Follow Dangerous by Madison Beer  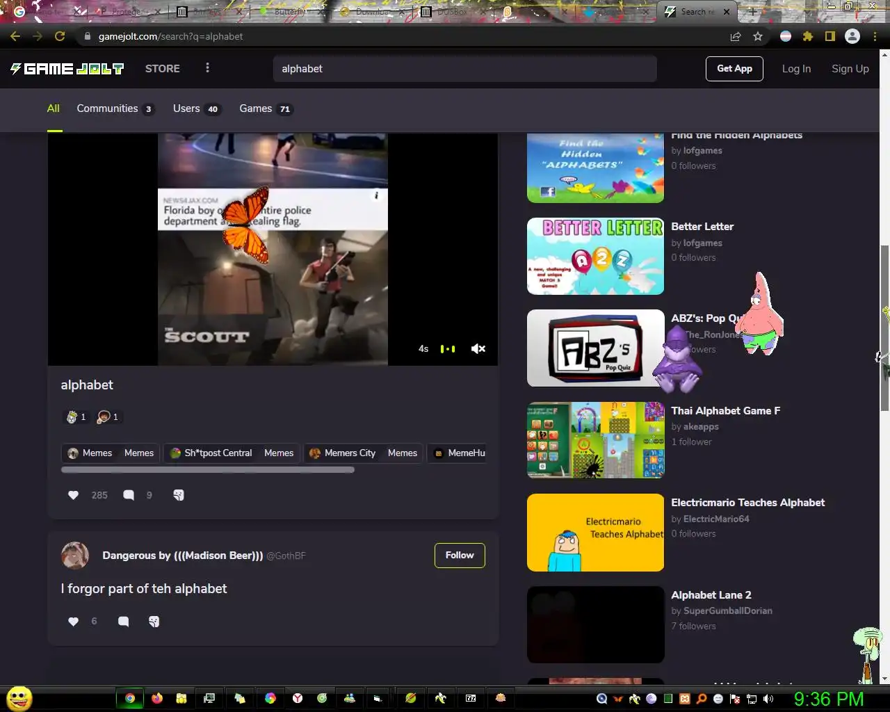[x=460, y=555]
